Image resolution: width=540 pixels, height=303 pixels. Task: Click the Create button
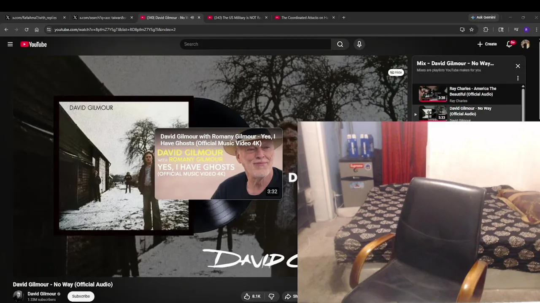[487, 44]
